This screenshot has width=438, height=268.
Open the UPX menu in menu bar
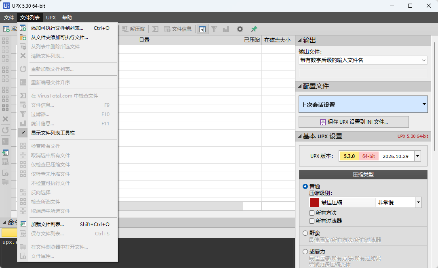[51, 18]
